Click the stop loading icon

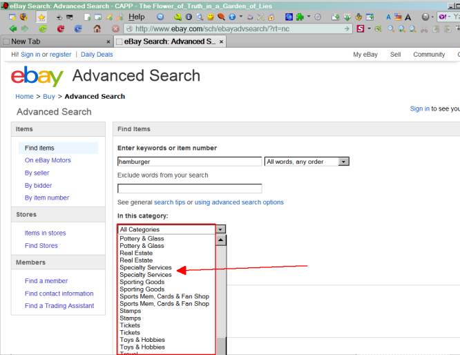coord(115,29)
